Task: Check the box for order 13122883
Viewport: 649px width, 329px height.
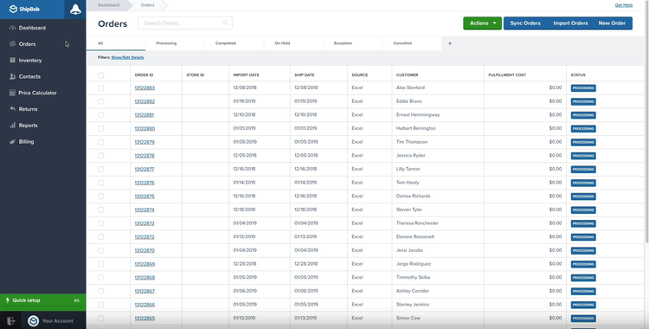Action: tap(101, 87)
